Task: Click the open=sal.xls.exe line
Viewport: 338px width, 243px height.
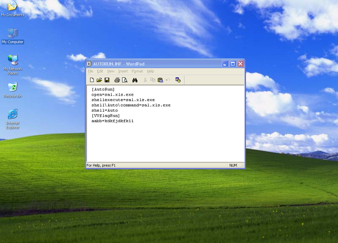Action: pyautogui.click(x=112, y=95)
